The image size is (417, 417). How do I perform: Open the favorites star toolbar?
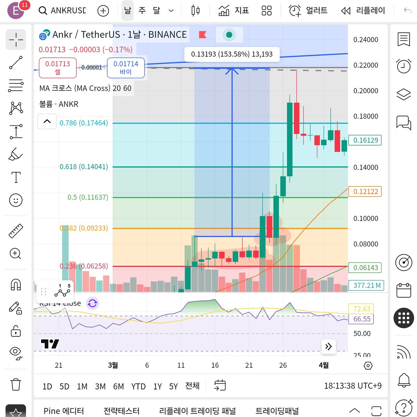click(x=16, y=412)
